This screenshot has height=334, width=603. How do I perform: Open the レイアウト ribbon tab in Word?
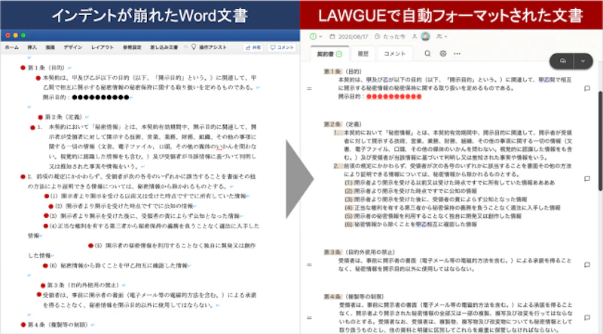tap(103, 47)
